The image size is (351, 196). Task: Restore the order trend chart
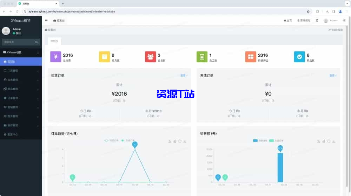coord(180,141)
